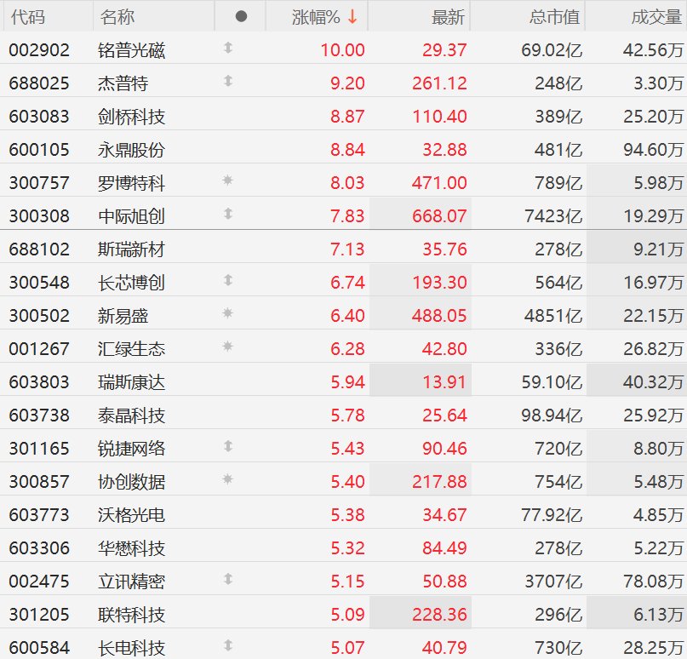The height and width of the screenshot is (659, 687).
Task: Click the dot column header icon
Action: [x=241, y=16]
